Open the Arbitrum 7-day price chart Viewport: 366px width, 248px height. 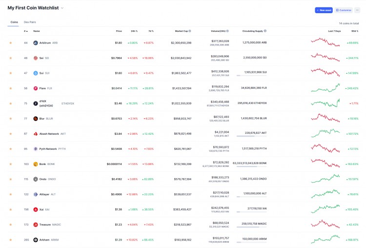[x=325, y=42]
